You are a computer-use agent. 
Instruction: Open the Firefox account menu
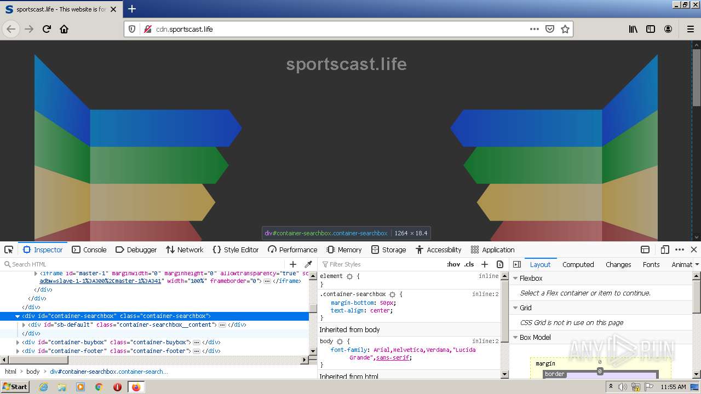click(668, 29)
